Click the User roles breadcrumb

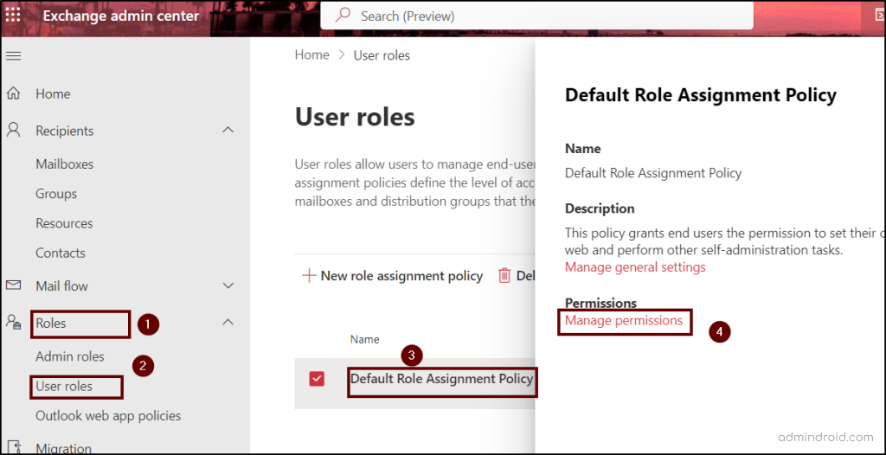382,55
